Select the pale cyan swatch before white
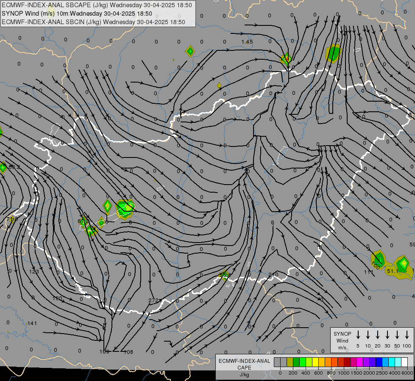Image resolution: width=415 pixels, height=381 pixels. (x=398, y=362)
